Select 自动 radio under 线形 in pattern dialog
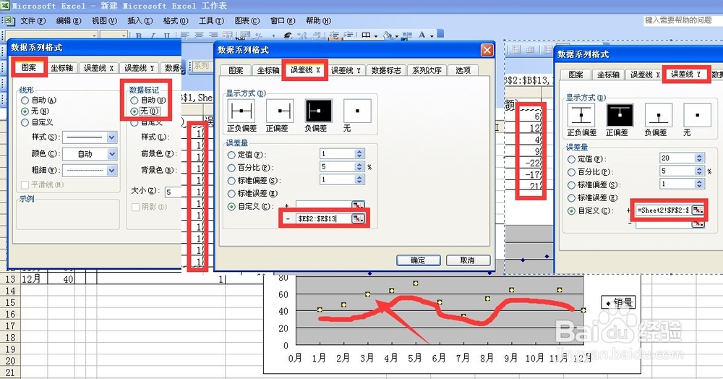723x379 pixels. (25, 100)
